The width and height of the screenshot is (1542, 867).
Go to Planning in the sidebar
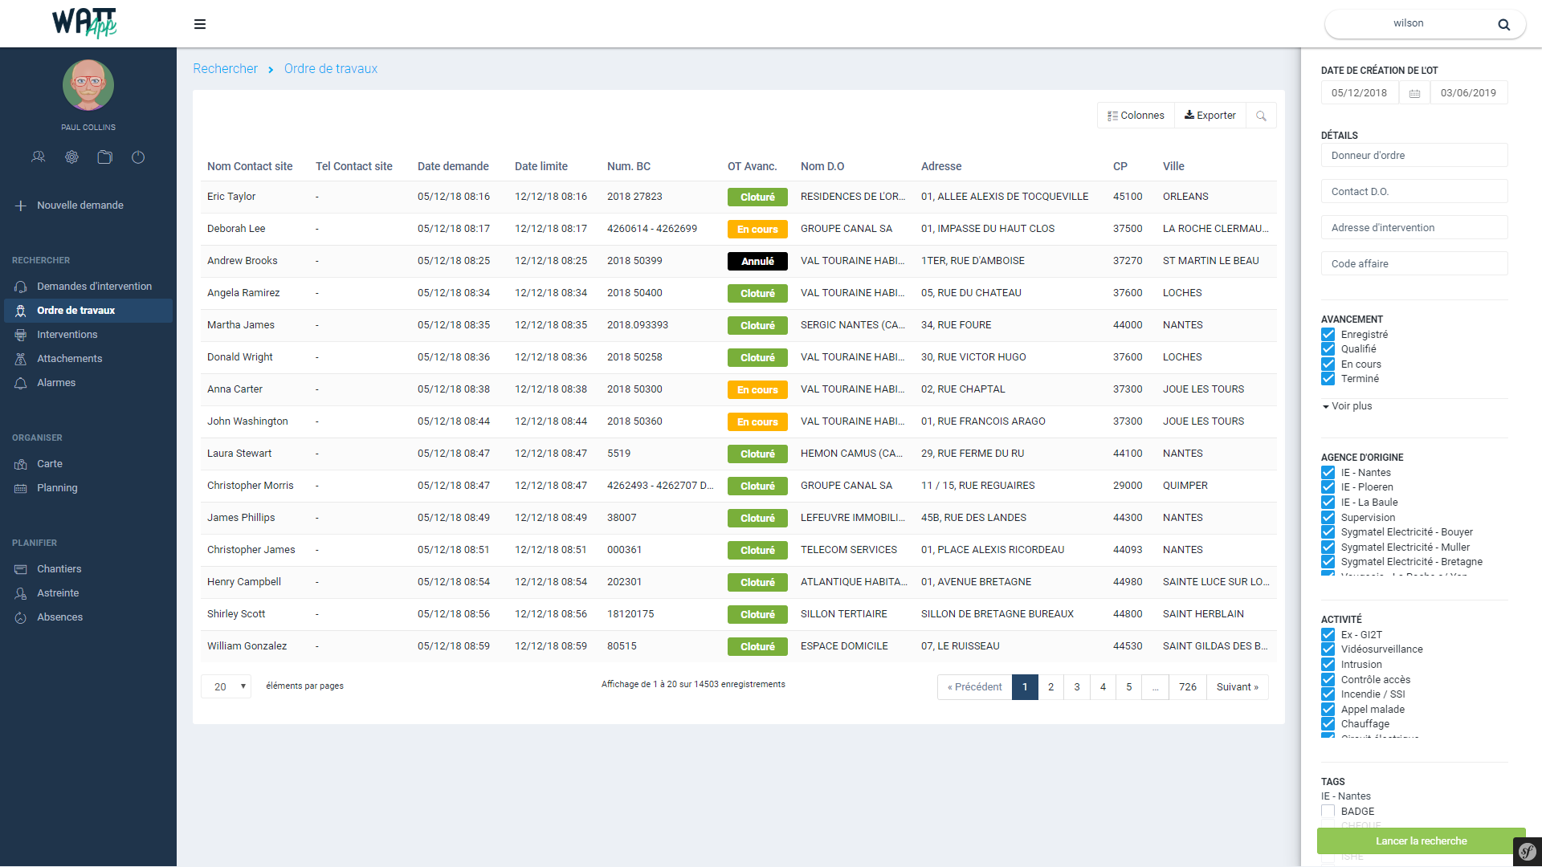pyautogui.click(x=57, y=488)
